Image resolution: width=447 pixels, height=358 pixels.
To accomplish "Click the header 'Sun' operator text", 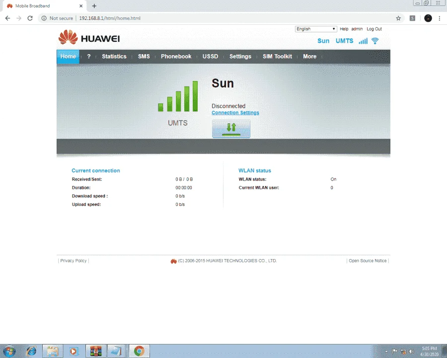I will pos(323,41).
